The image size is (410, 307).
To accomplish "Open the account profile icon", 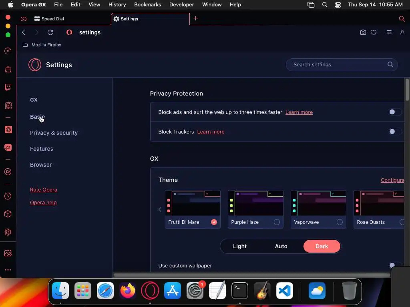I will point(402,32).
